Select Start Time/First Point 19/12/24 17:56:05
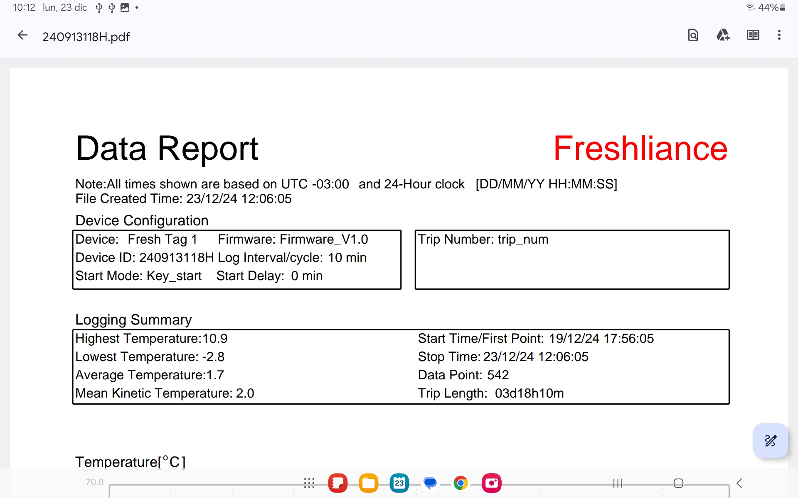The height and width of the screenshot is (498, 798). coord(536,339)
